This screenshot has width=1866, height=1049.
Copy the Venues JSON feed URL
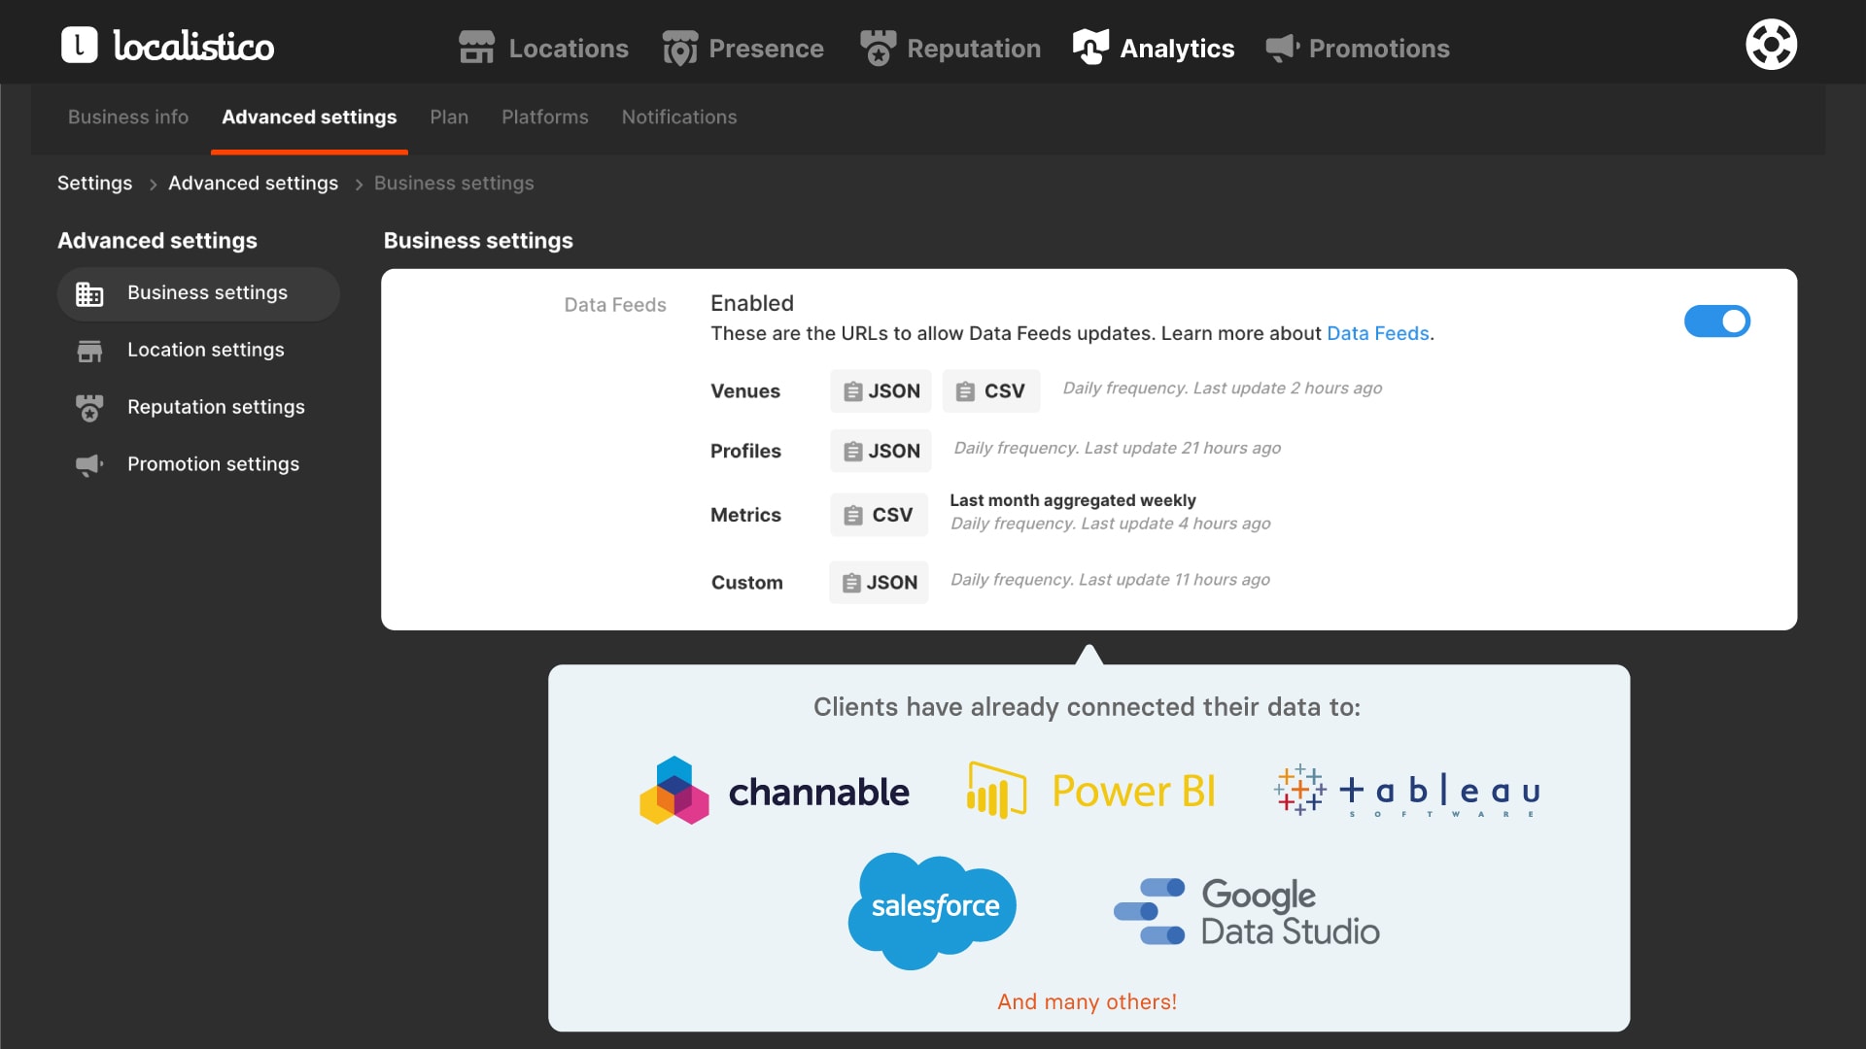tap(881, 391)
